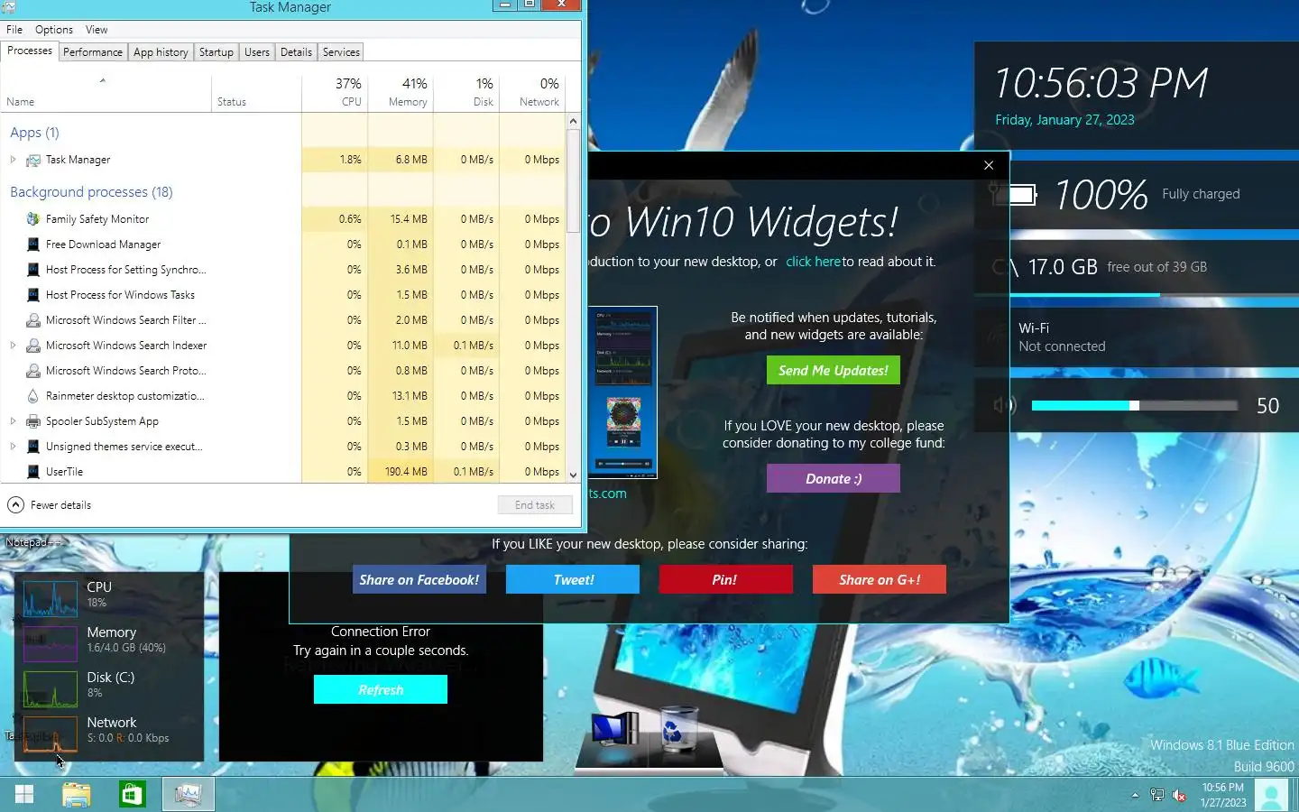
Task: Expand the Microsoft Windows Search Indexer row
Action: [x=13, y=346]
